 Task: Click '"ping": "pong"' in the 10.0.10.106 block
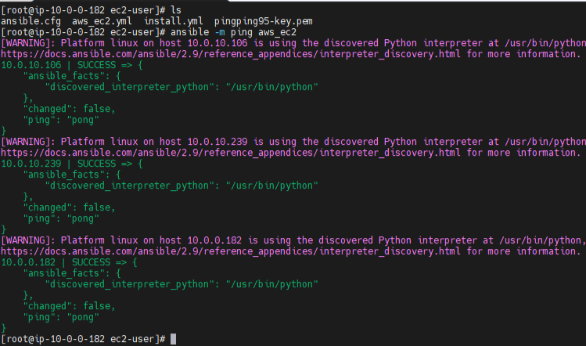(x=61, y=120)
